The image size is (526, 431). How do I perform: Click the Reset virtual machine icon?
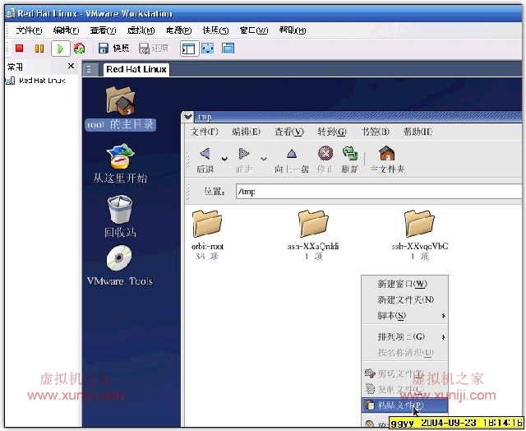[80, 49]
